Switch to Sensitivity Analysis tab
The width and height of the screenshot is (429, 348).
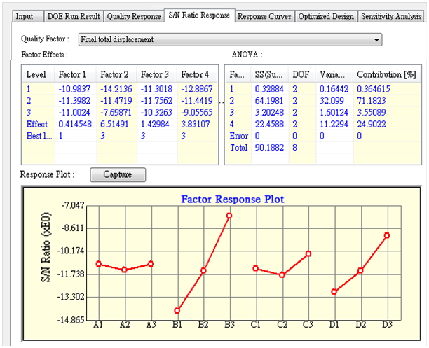[391, 16]
